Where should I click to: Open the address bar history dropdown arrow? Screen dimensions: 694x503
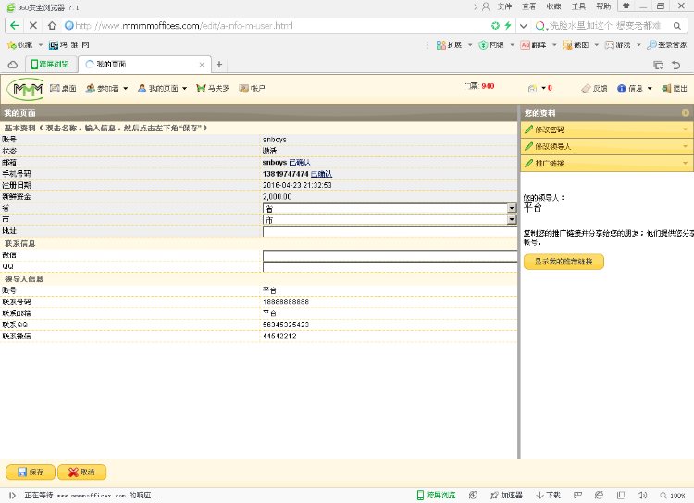pyautogui.click(x=523, y=26)
